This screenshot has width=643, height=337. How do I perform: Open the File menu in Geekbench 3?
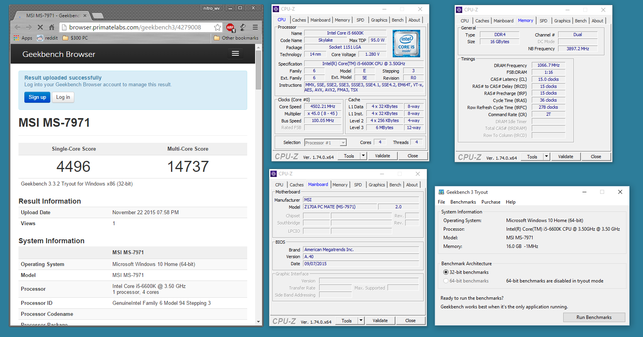[x=441, y=202]
